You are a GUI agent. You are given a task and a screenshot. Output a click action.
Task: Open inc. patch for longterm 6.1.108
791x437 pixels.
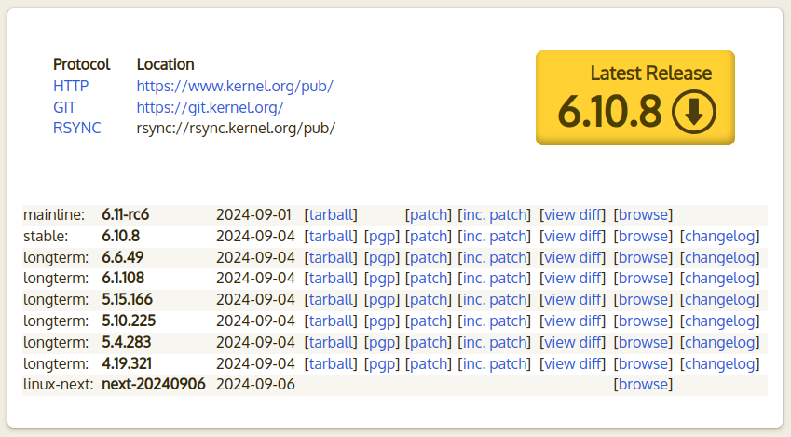(495, 278)
